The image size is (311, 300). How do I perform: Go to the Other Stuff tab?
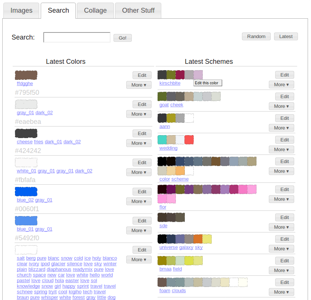(138, 10)
